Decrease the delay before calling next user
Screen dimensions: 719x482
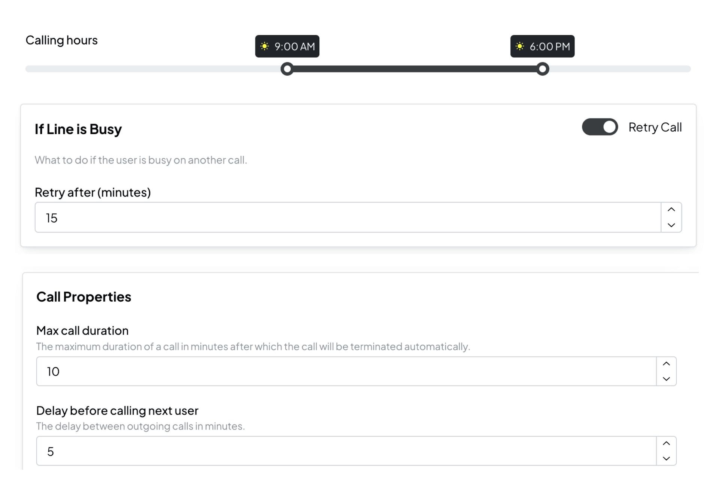point(666,459)
